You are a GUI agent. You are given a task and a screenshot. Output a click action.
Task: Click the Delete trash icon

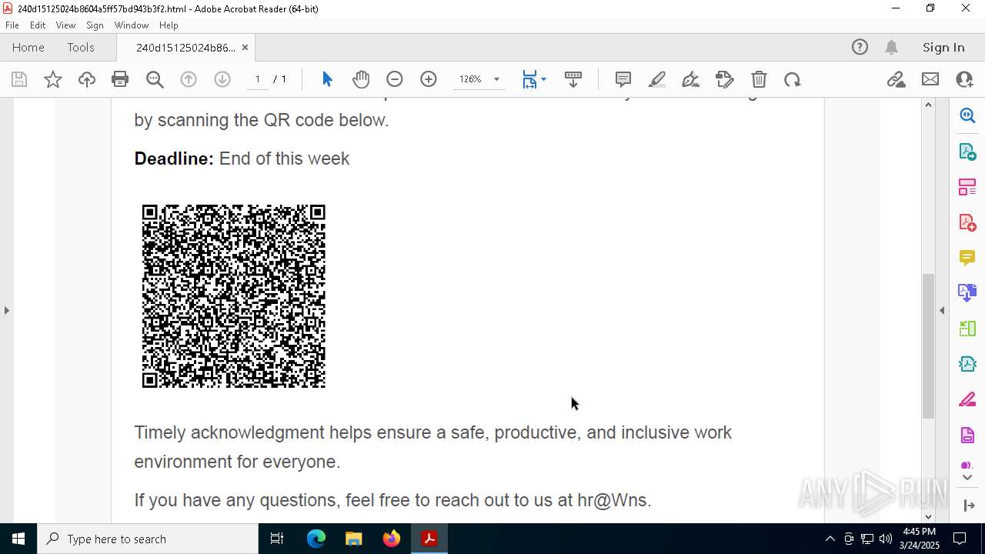(759, 79)
